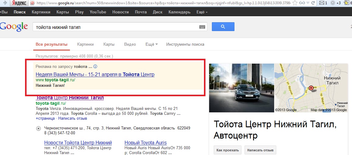
Task: Open +Вы in the Google bar
Action: click(x=4, y=12)
